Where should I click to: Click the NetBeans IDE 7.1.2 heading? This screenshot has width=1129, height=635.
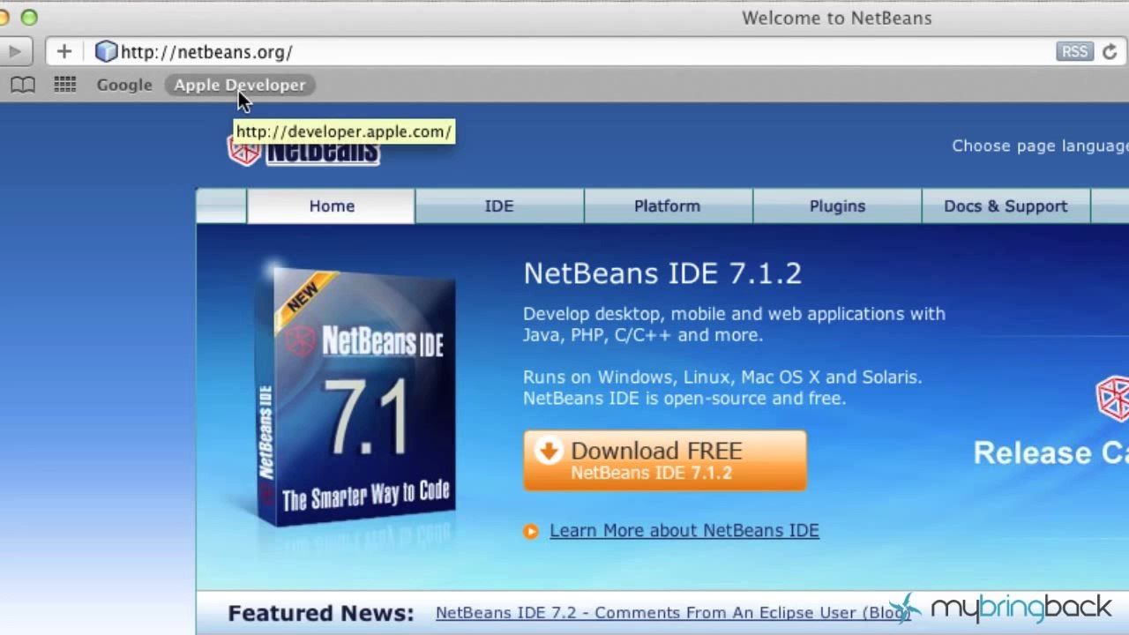662,273
